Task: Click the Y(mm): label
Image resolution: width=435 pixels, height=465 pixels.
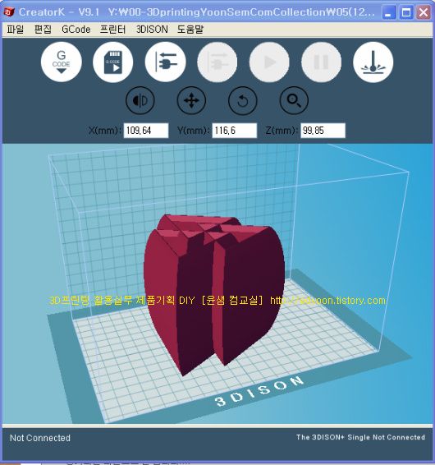Action: tap(194, 131)
